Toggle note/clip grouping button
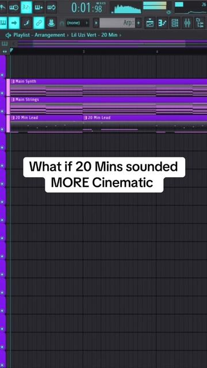Screen dimensions: 207x368 (39, 23)
